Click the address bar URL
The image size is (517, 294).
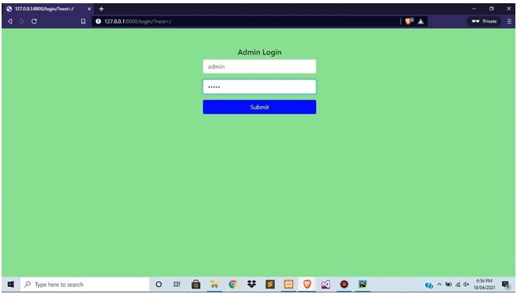pos(246,21)
